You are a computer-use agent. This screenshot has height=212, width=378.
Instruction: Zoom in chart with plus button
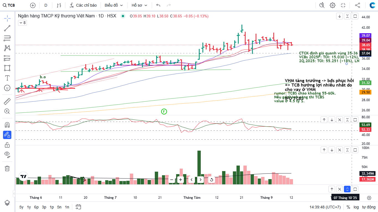click(x=181, y=180)
